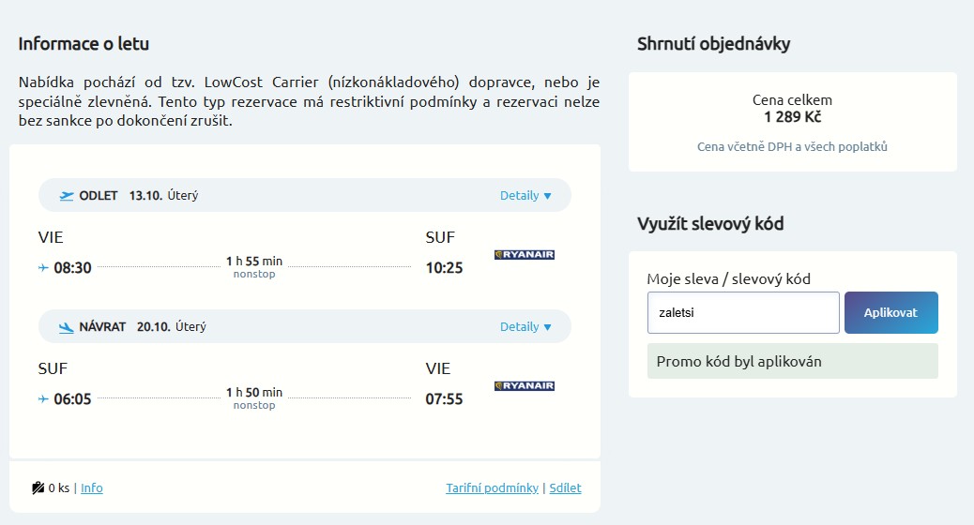974x525 pixels.
Task: Click the small plane icon beside 06:05
Action: coord(43,398)
